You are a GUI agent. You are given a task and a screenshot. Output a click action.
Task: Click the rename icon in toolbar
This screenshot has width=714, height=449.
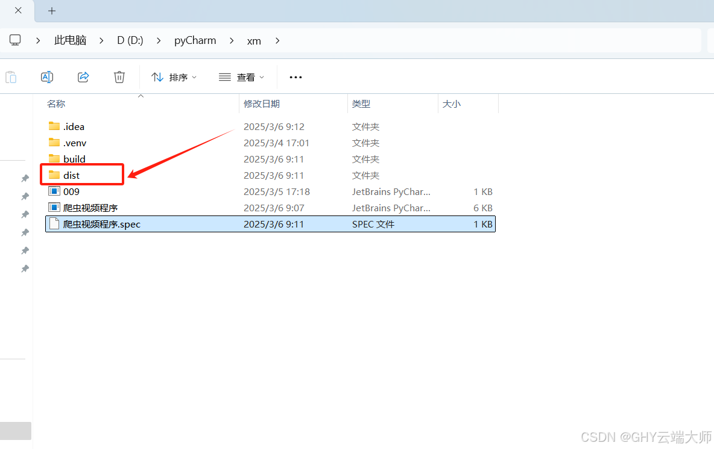pos(47,77)
